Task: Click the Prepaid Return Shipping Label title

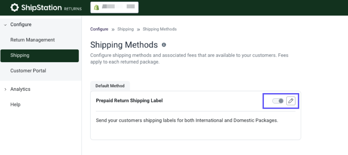Action: [x=129, y=101]
